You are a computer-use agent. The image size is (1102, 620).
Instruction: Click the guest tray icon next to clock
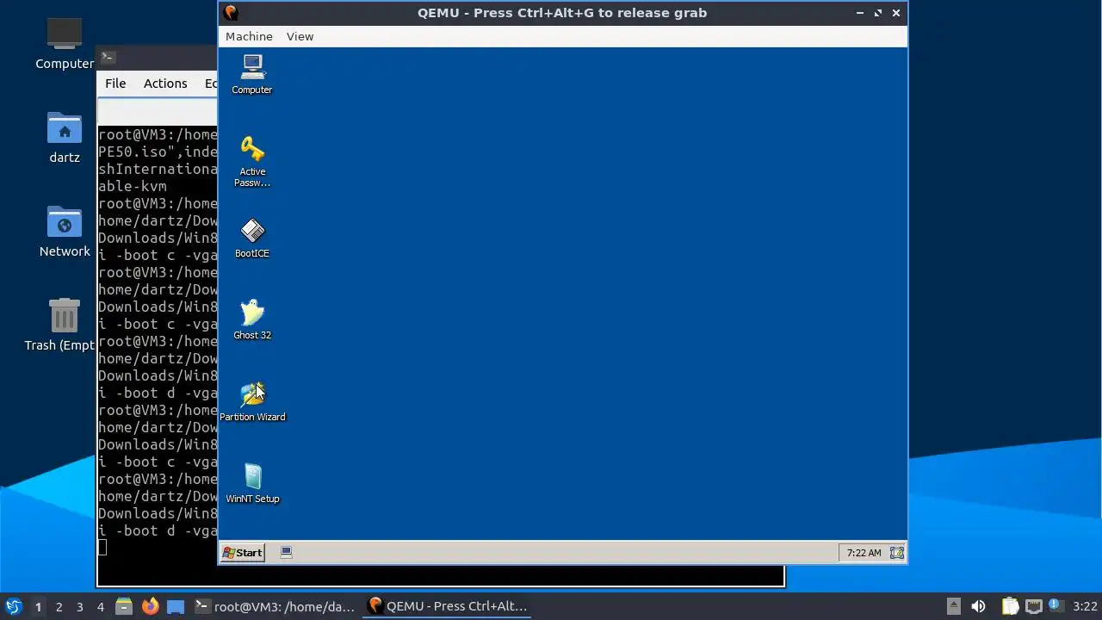tap(896, 553)
